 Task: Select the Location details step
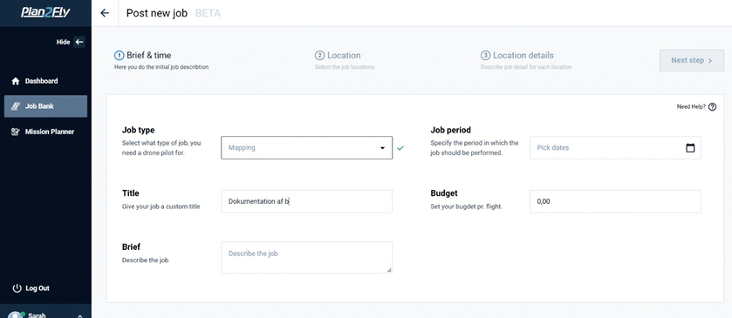(526, 60)
